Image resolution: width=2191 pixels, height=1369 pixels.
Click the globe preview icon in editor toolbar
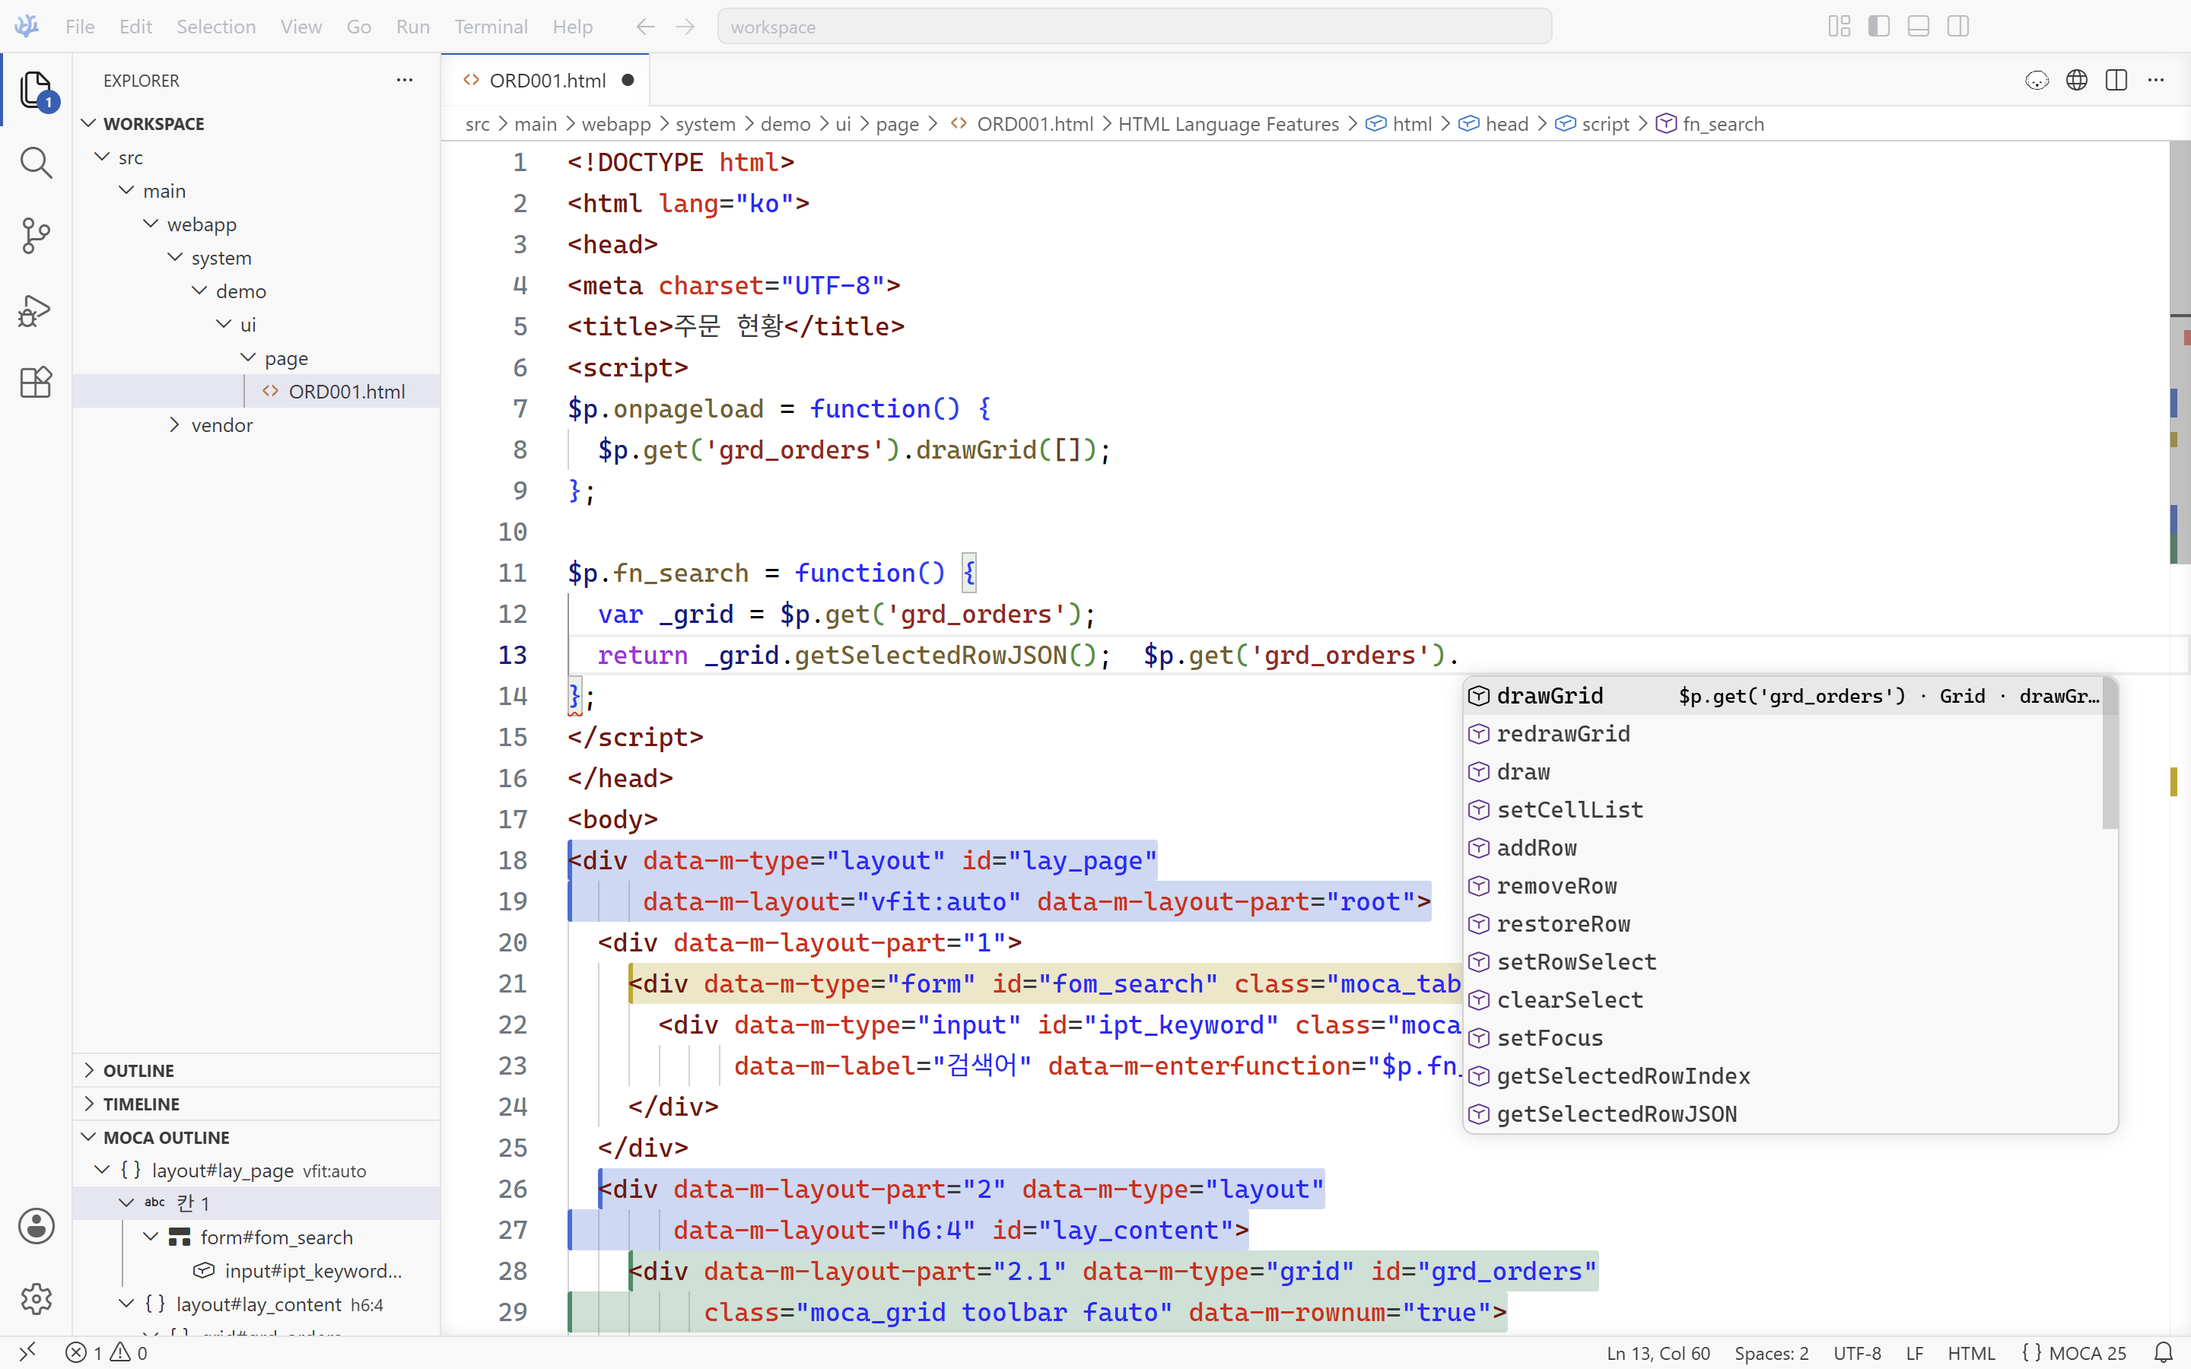coord(2077,81)
